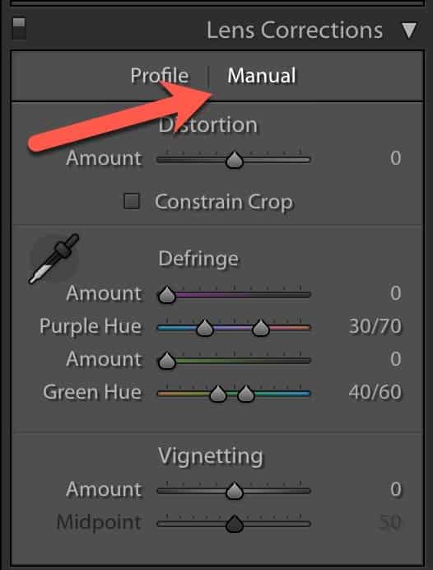Select the Defringe eyedropper tool

(x=54, y=259)
